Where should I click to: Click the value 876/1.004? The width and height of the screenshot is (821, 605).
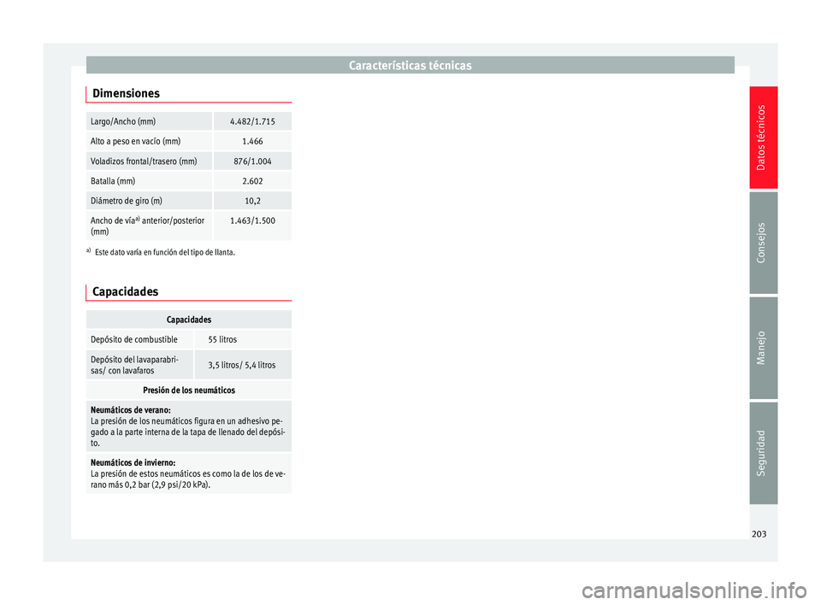click(252, 162)
